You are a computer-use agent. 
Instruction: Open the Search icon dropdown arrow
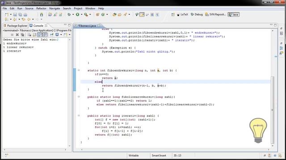tap(129, 15)
